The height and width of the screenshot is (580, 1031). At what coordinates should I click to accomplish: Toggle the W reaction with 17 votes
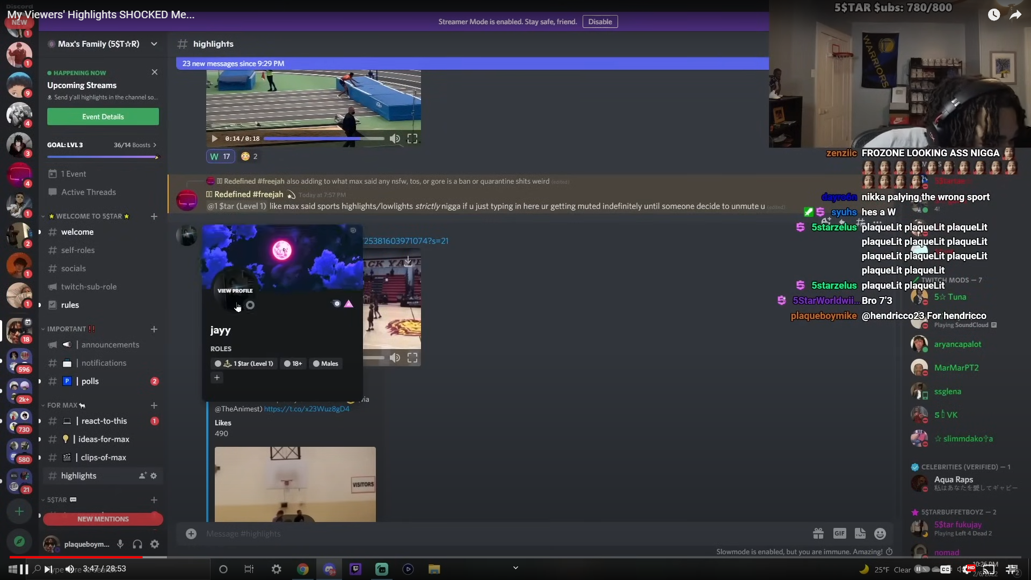[x=221, y=156]
